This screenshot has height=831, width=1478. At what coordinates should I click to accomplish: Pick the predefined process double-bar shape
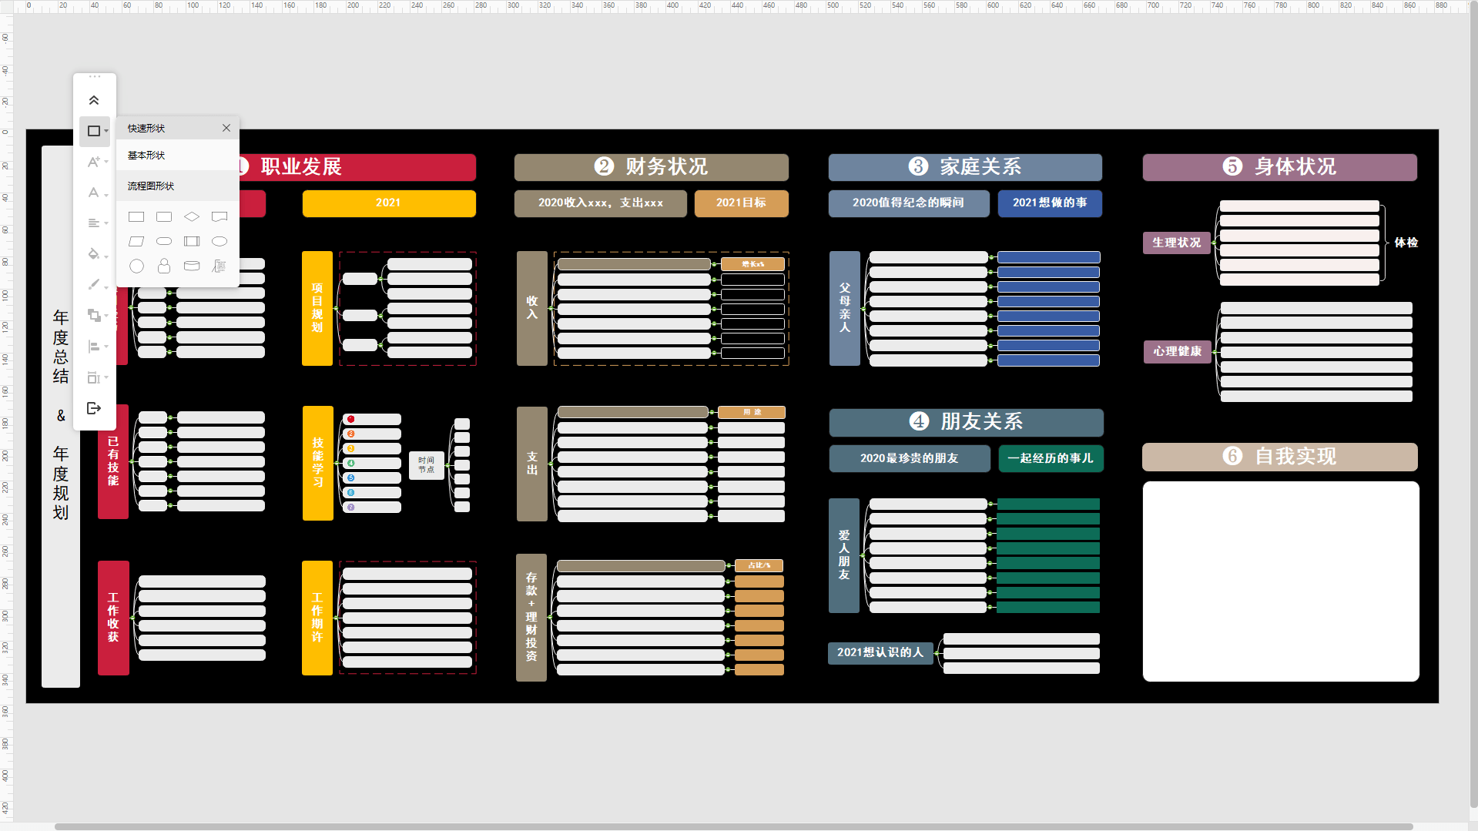(192, 241)
